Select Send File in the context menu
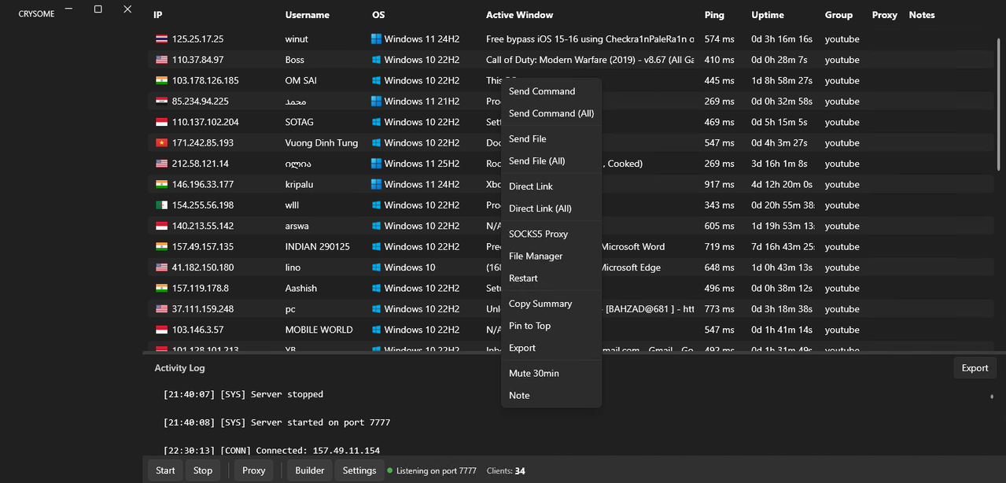This screenshot has height=483, width=1006. tap(551, 138)
